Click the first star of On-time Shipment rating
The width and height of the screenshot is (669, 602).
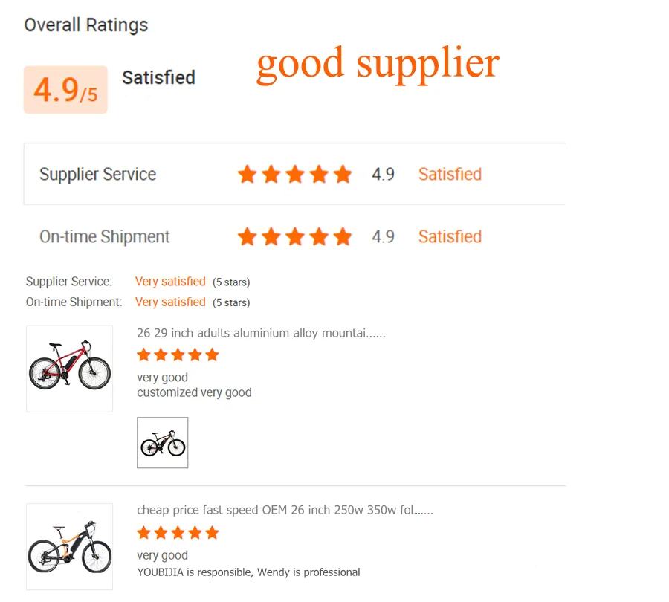247,236
